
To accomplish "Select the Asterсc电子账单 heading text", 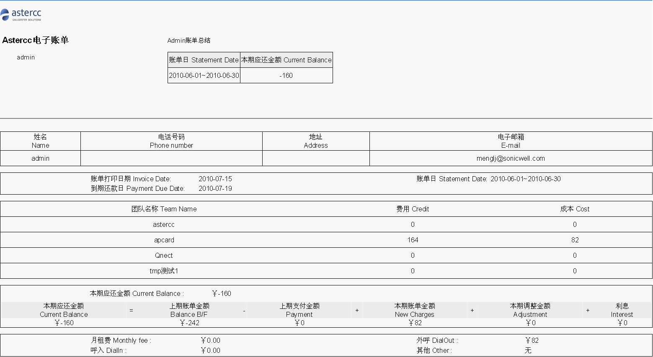I will [35, 40].
